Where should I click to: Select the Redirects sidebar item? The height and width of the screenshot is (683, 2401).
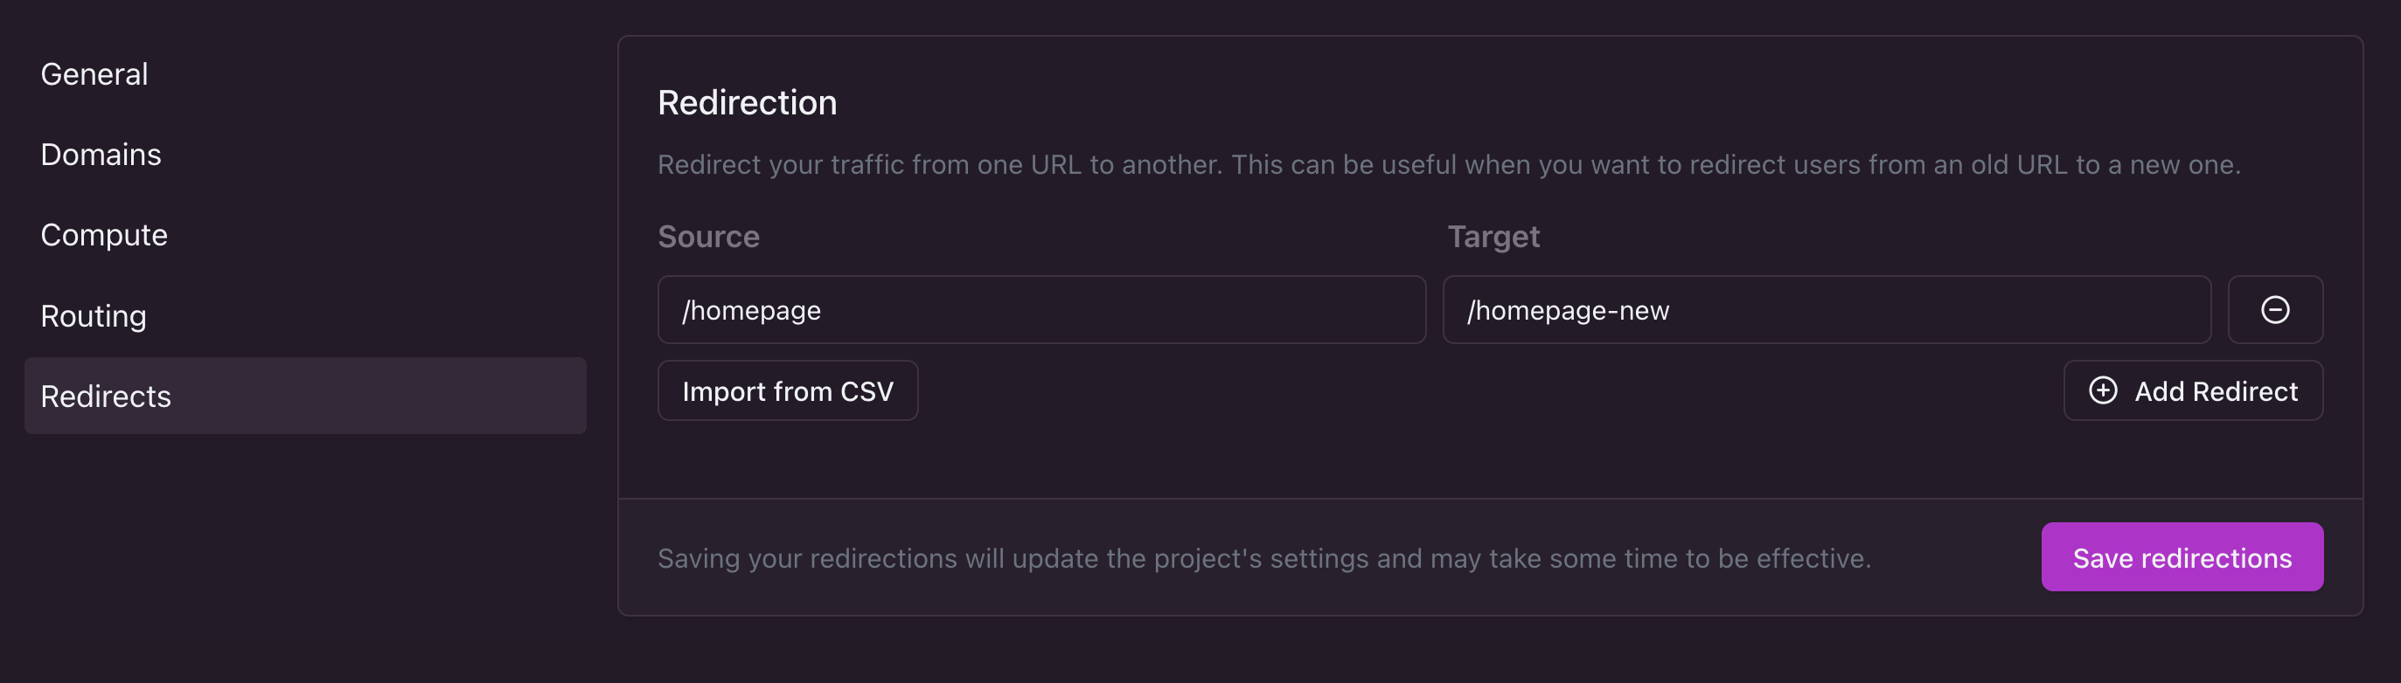click(x=107, y=396)
